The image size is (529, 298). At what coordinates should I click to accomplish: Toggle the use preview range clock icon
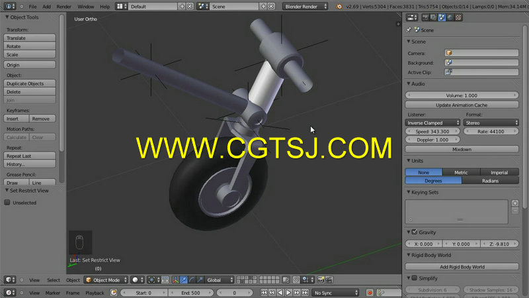(x=114, y=293)
